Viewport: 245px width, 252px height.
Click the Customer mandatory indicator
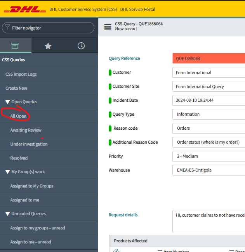coord(110,73)
